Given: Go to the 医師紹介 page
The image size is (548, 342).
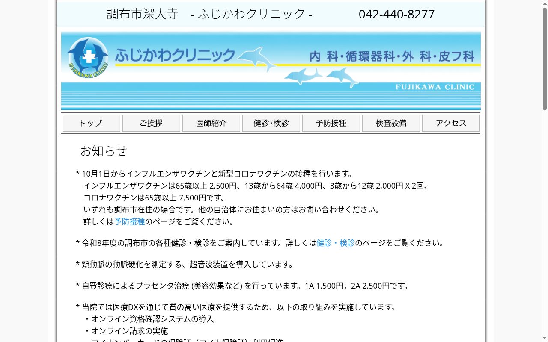Looking at the screenshot, I should coord(211,123).
